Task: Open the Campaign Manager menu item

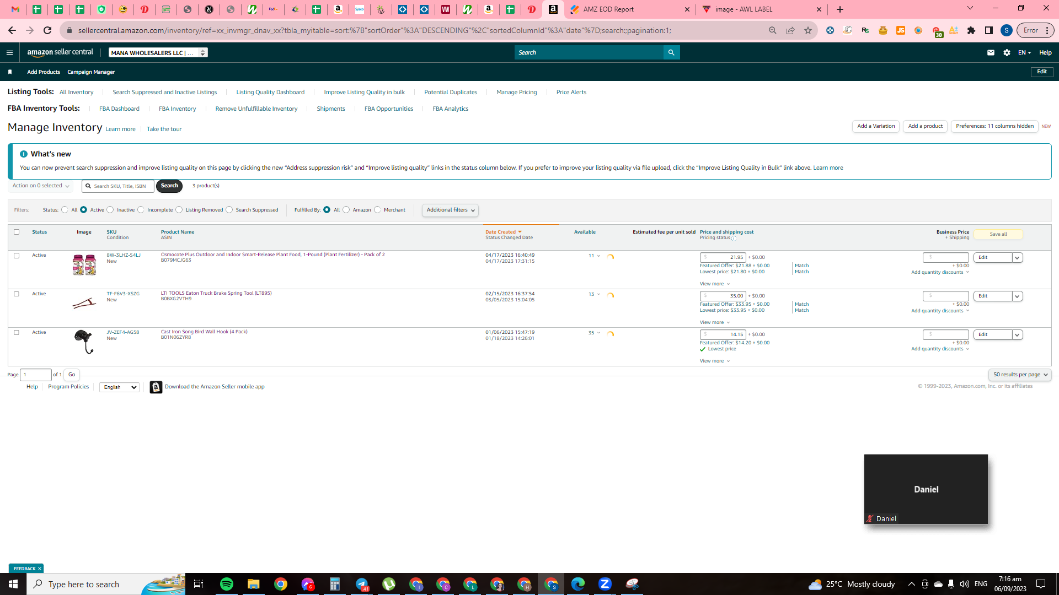Action: coord(91,72)
